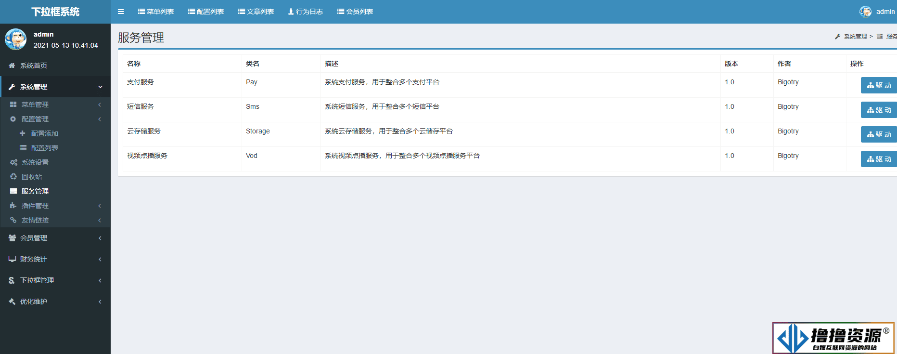Click the list icon beside sidebar 配置列表
The width and height of the screenshot is (897, 354).
coord(23,148)
